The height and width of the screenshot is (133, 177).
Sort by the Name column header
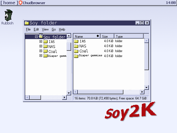tap(87, 36)
